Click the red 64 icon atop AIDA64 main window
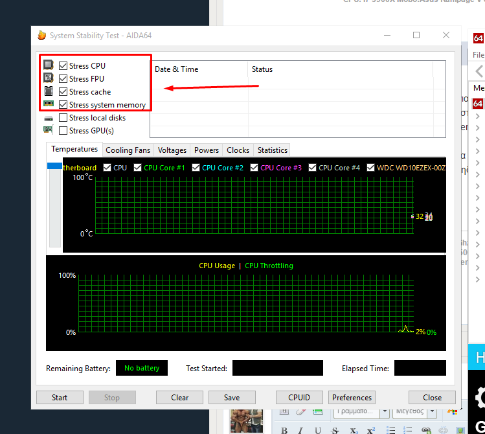 pyautogui.click(x=478, y=38)
